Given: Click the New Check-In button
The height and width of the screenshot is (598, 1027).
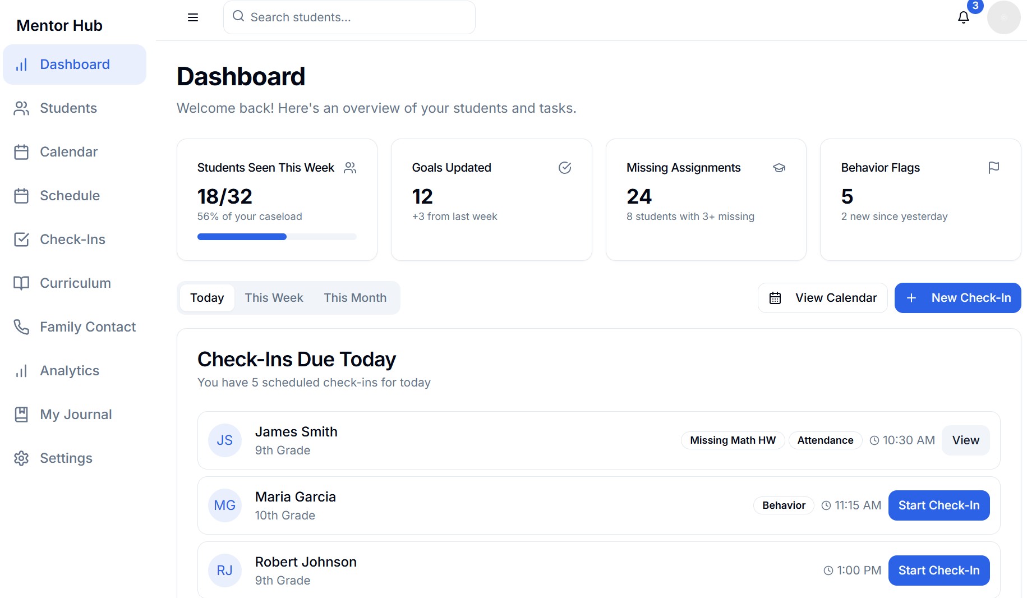Looking at the screenshot, I should [957, 298].
